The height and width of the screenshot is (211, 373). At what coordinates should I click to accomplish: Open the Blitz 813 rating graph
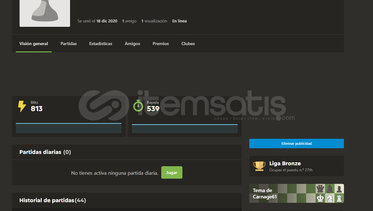tap(68, 128)
